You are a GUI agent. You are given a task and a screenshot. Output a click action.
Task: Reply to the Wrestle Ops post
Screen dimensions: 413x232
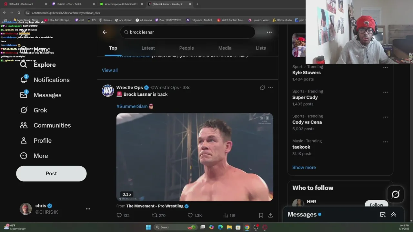click(123, 215)
